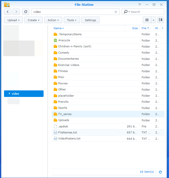The height and width of the screenshot is (178, 169).
Task: Click the 18 item(s) count label
Action: pyautogui.click(x=147, y=172)
